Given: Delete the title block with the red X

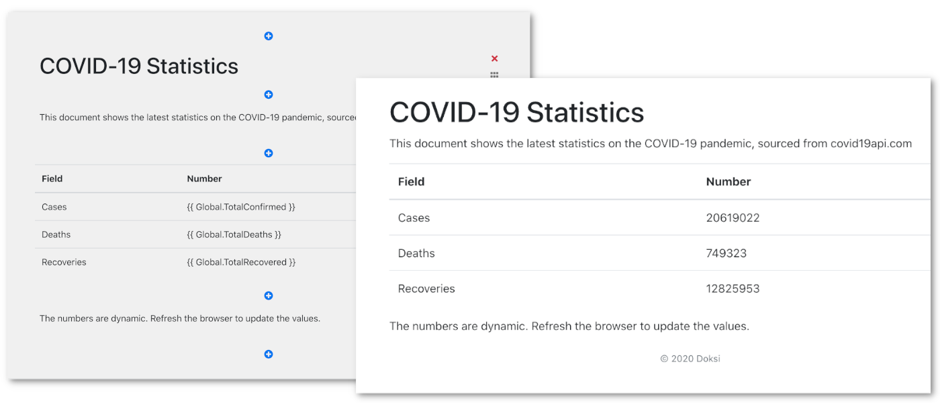Looking at the screenshot, I should [x=495, y=58].
